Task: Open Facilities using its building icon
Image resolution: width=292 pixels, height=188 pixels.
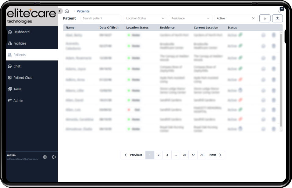Action: point(9,43)
